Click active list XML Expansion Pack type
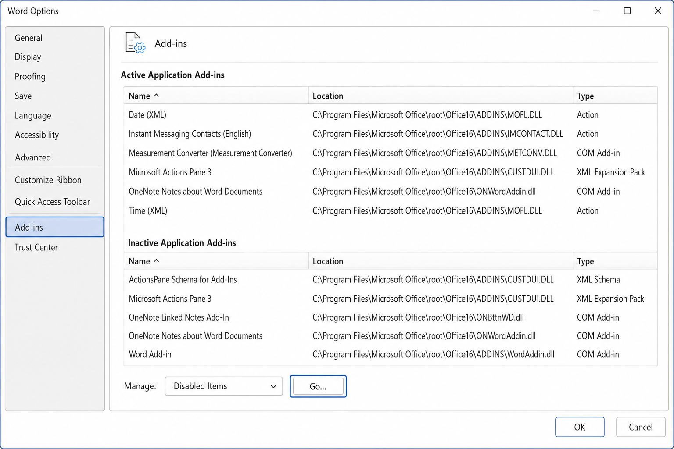 click(611, 172)
